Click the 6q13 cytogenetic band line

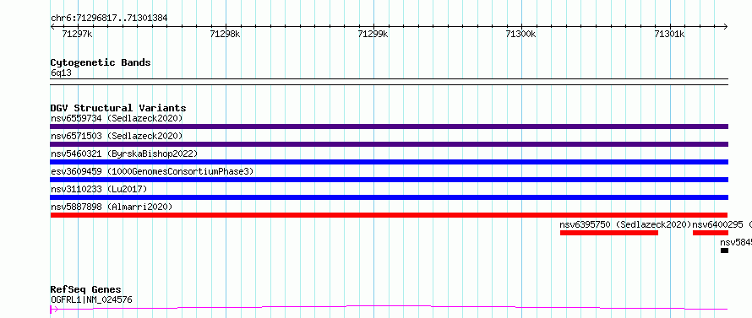click(389, 82)
